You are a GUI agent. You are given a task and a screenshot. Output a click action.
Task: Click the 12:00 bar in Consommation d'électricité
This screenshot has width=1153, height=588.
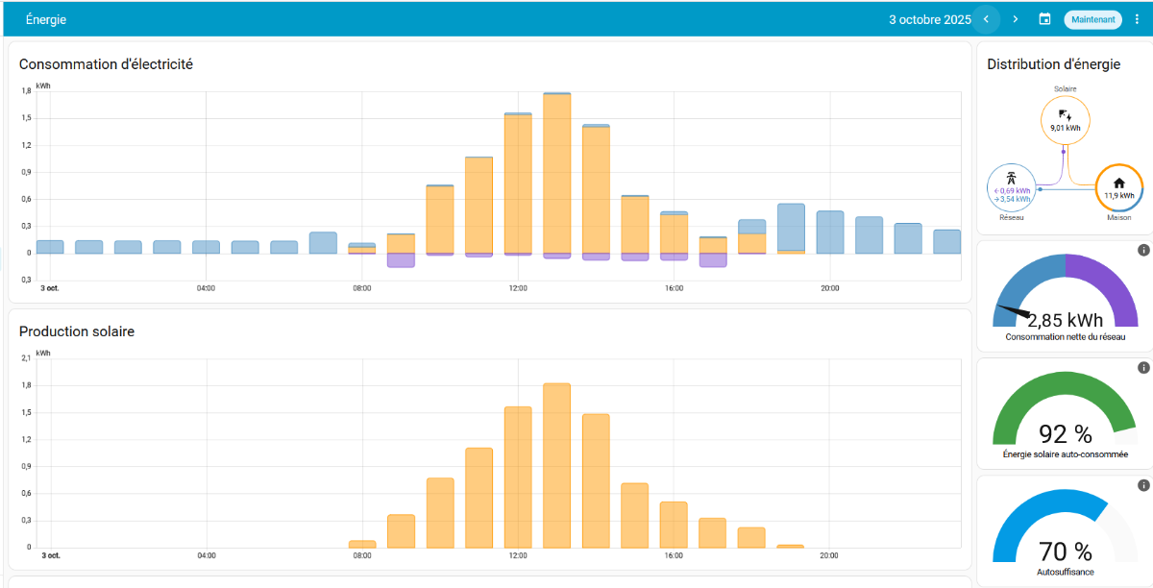pos(518,183)
